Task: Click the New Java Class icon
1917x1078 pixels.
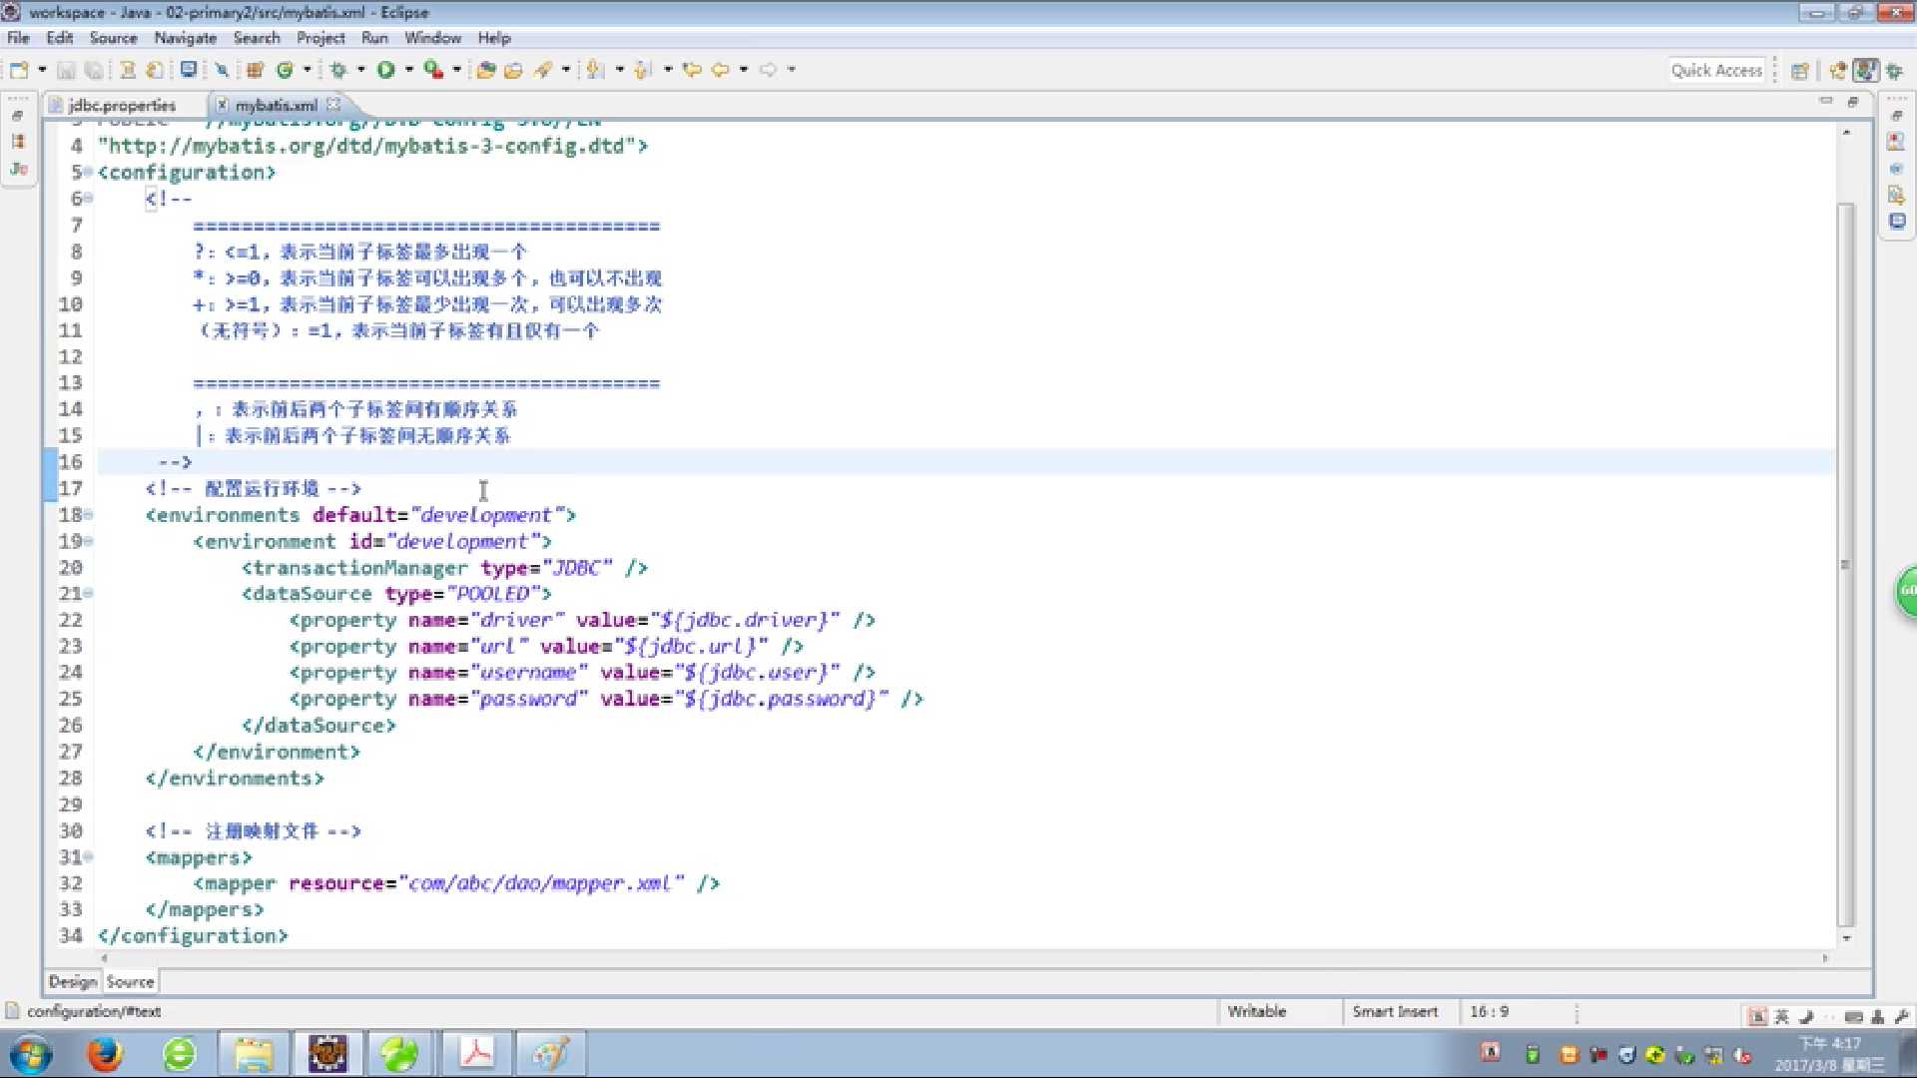Action: point(286,70)
